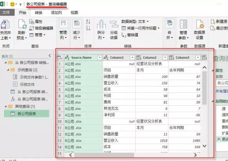Click the Column2 ABC123 data type icon
Viewport: 228px width, 161px height.
tap(139, 57)
